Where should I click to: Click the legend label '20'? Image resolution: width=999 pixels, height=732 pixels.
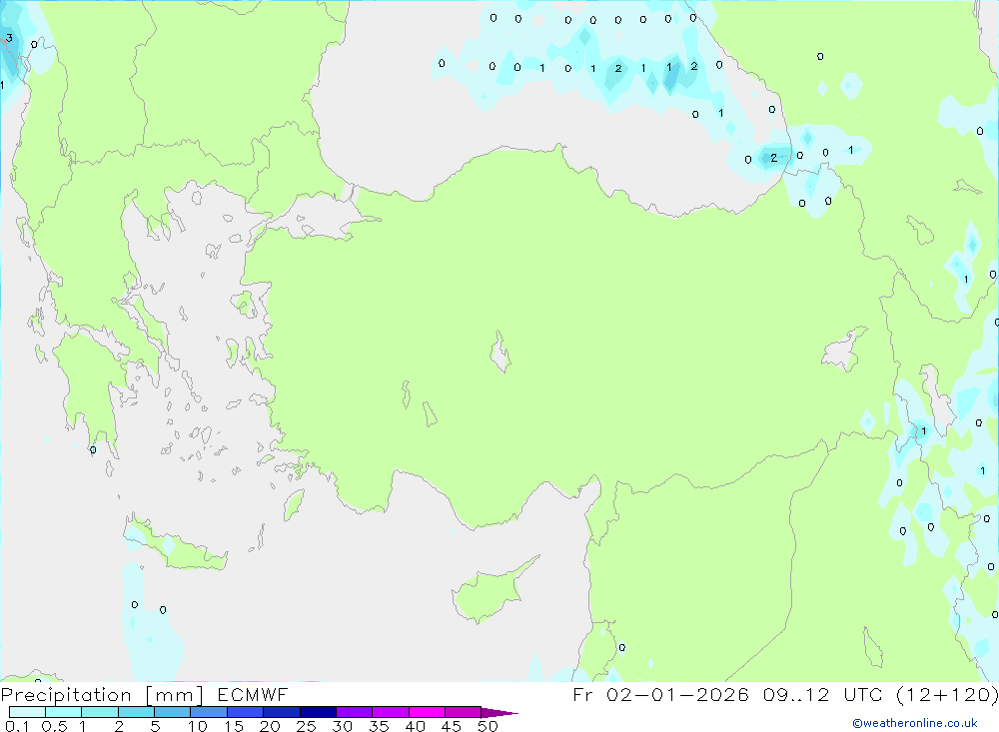[270, 726]
